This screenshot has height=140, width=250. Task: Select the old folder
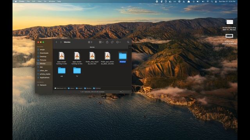pyautogui.click(x=62, y=72)
